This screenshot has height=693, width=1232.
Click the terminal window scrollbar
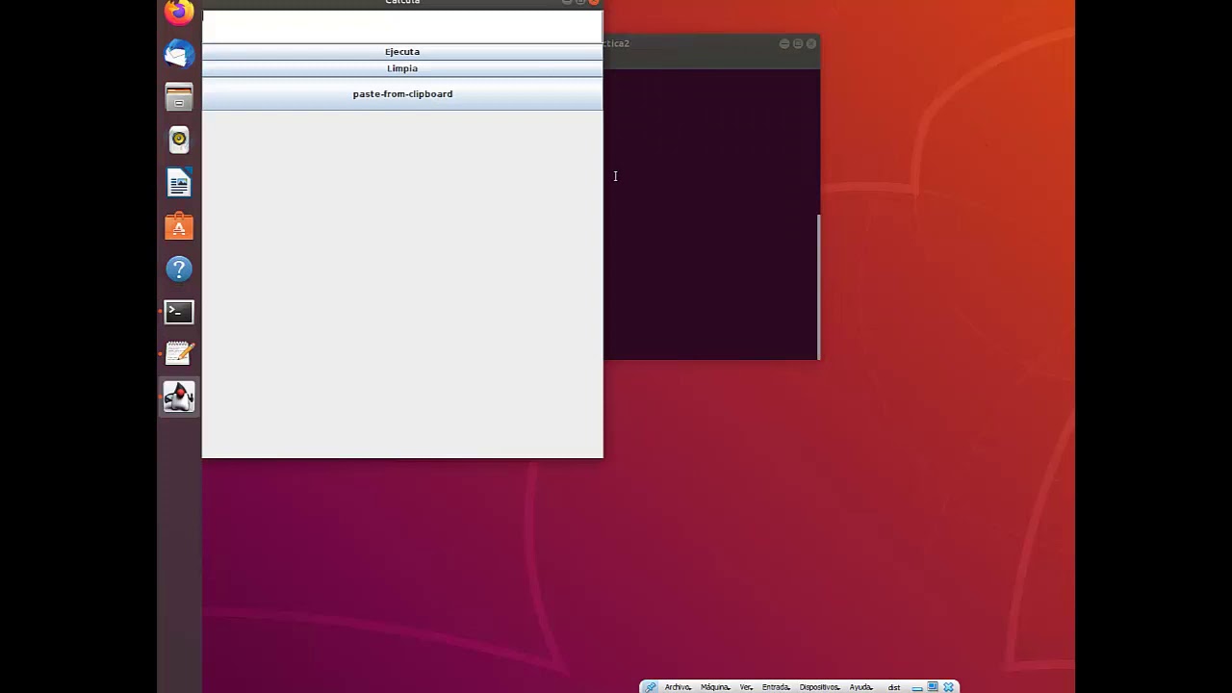(x=818, y=286)
